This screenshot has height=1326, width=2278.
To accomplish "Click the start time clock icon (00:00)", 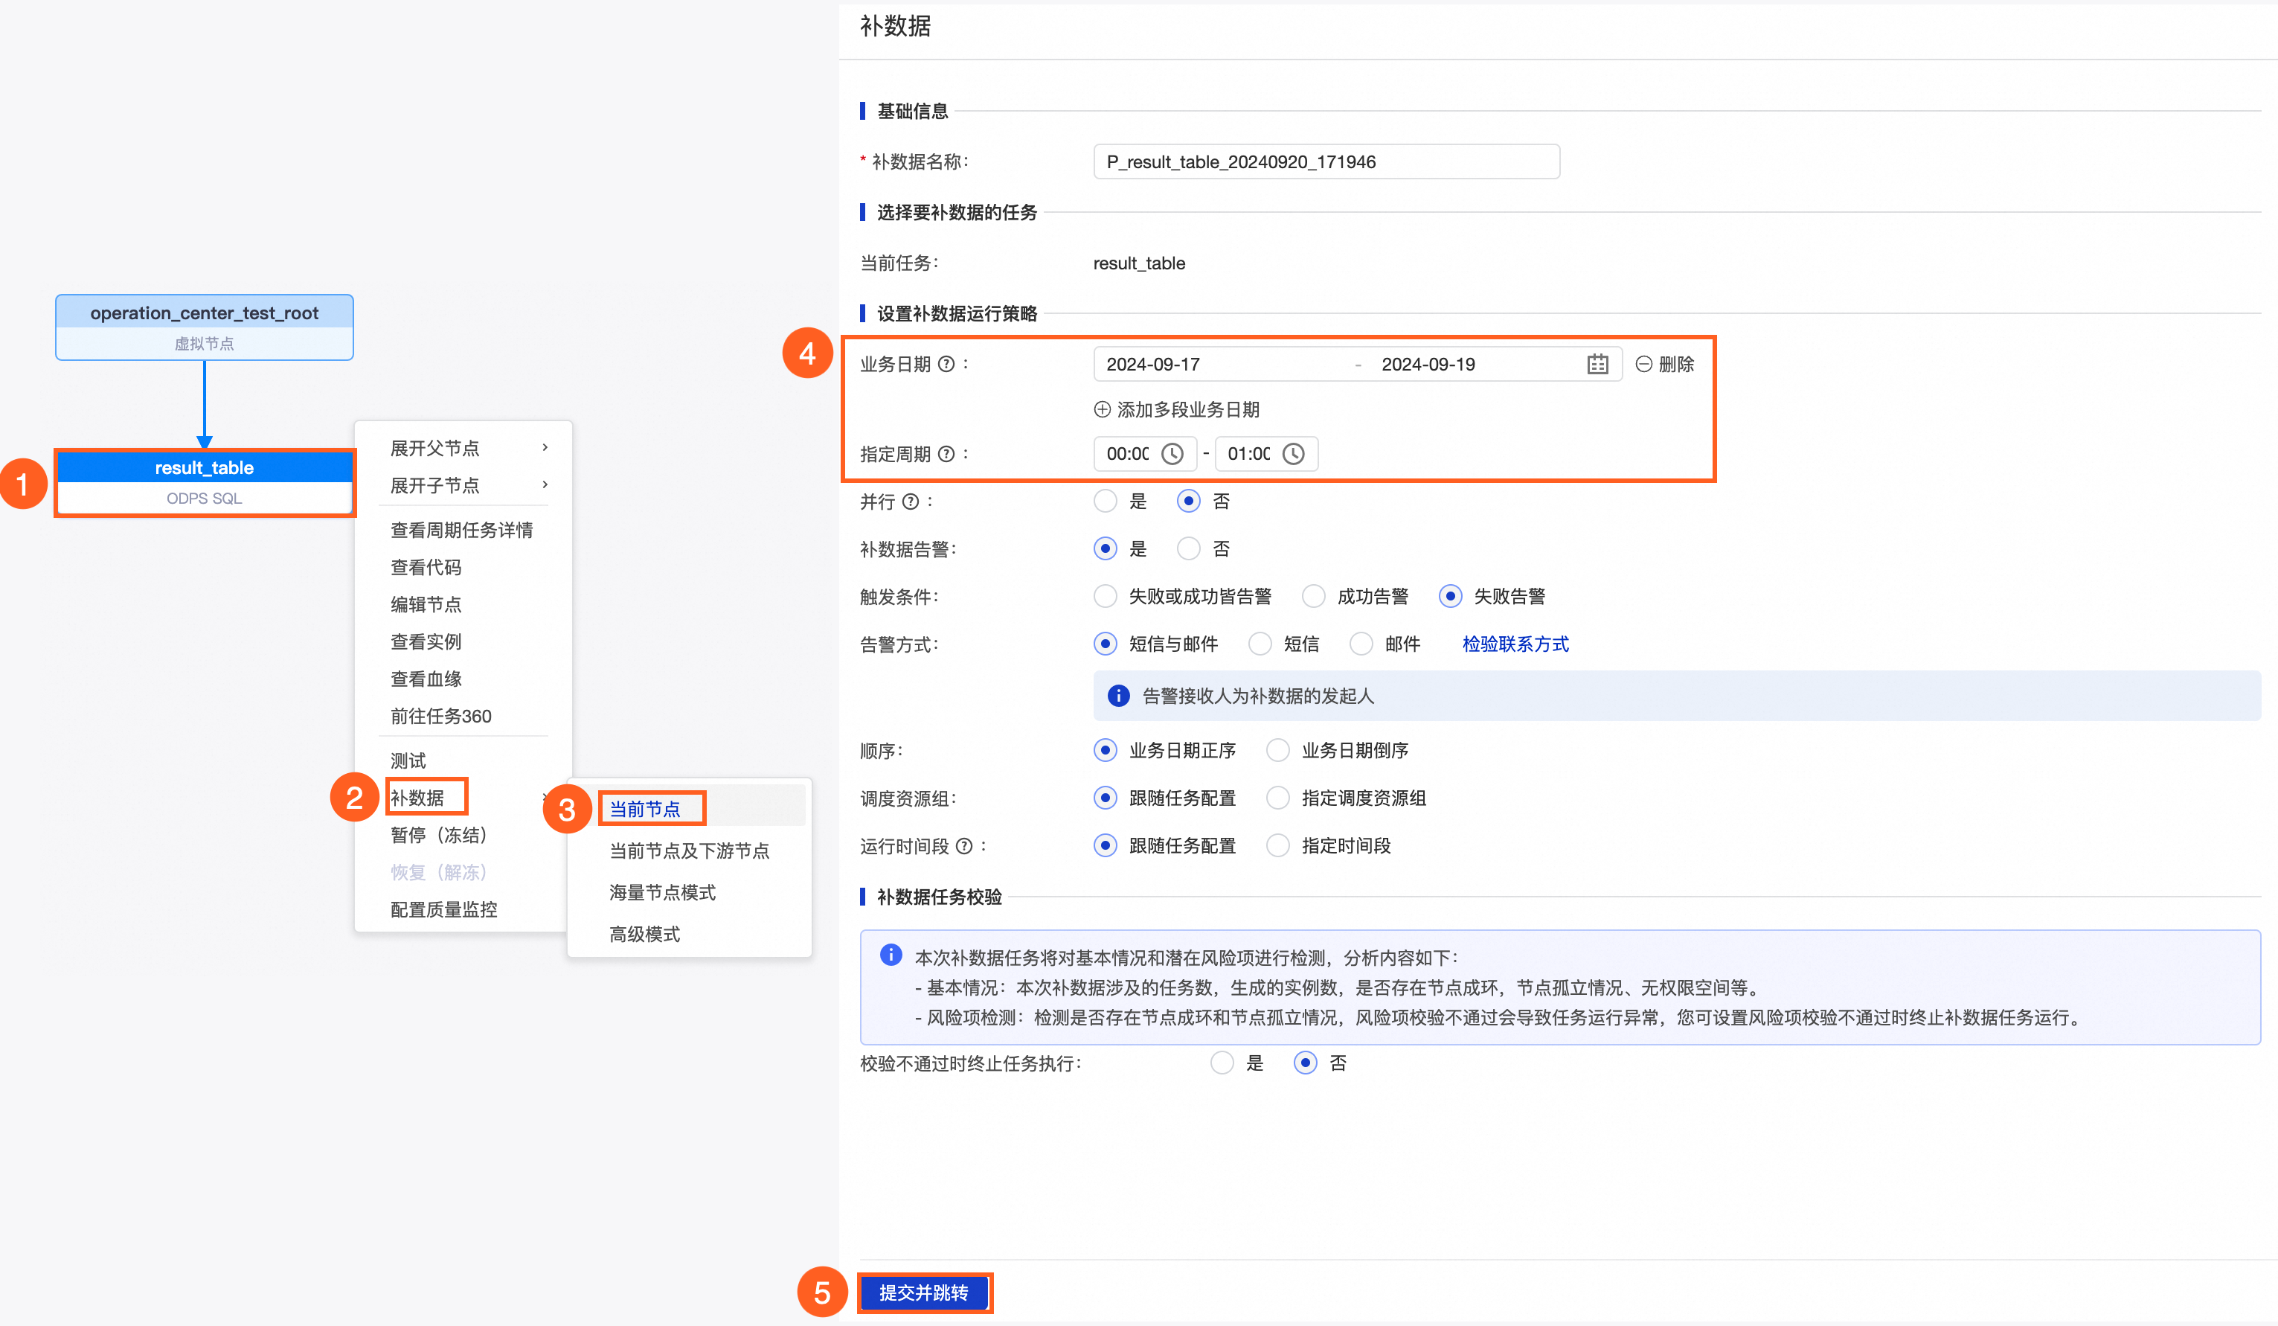I will pyautogui.click(x=1172, y=454).
